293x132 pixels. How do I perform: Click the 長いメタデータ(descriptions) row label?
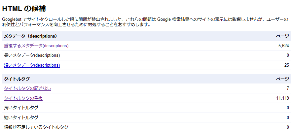(32, 55)
